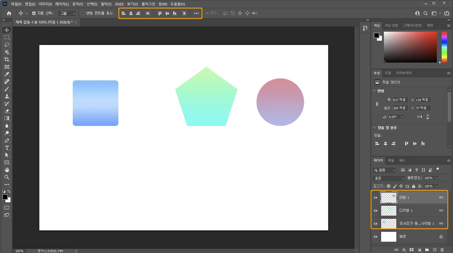Hide the 모서리가 둥근 사각형 1 layer

[376, 224]
